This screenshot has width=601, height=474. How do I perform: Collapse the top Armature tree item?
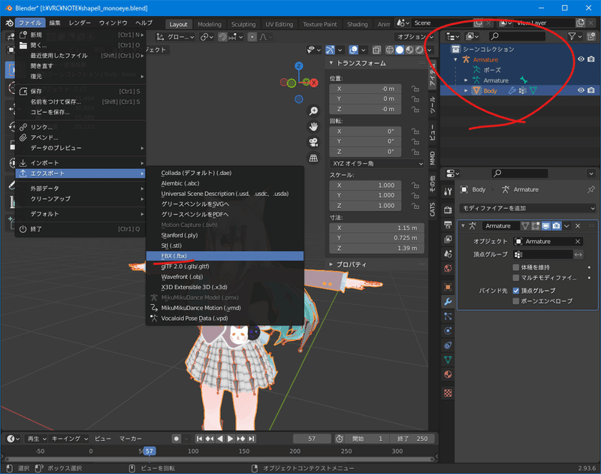pos(456,59)
